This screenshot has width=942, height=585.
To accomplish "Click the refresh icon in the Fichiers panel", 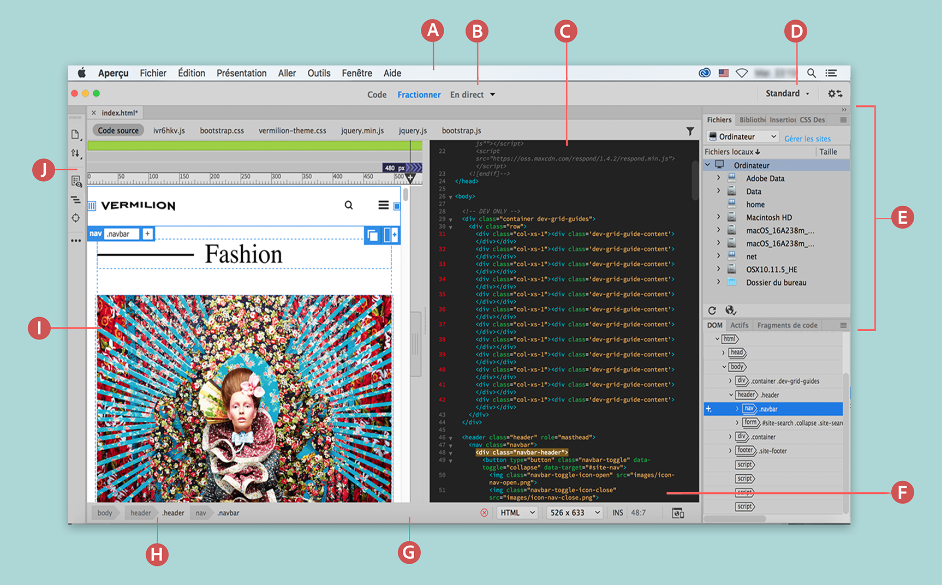I will [x=712, y=310].
